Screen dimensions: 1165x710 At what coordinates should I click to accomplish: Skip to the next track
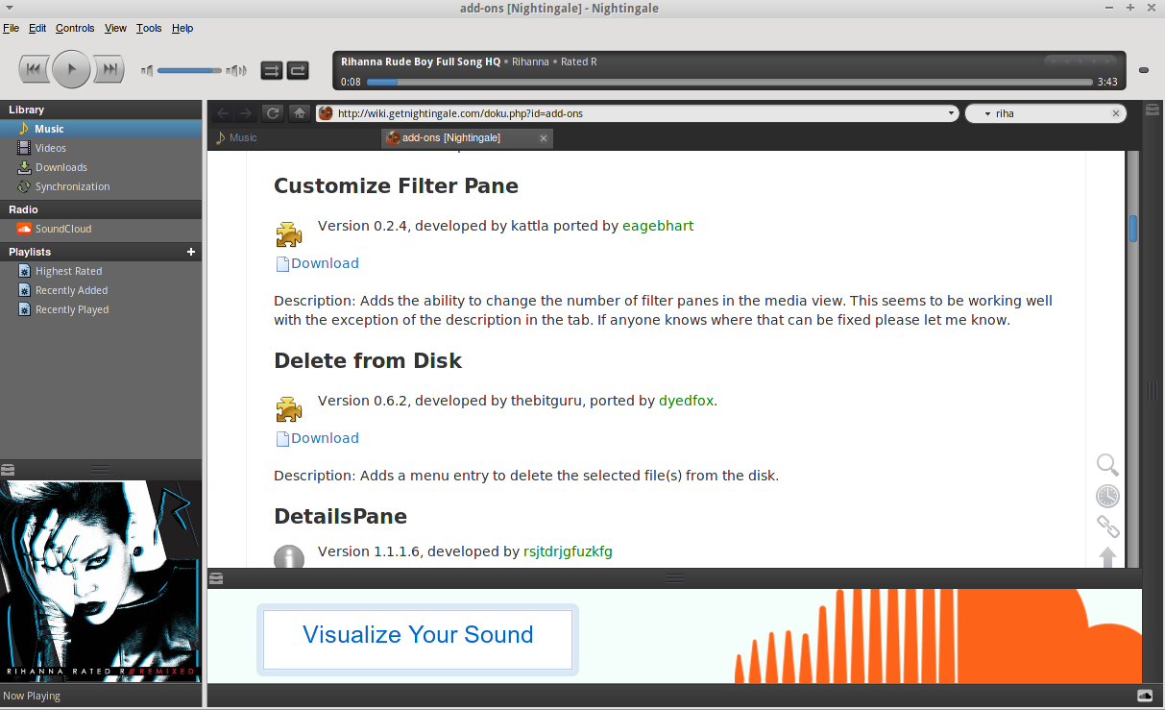[x=109, y=69]
